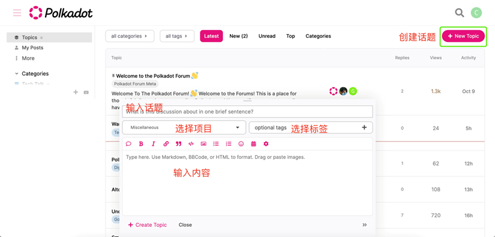The width and height of the screenshot is (495, 237).
Task: Sort topics by Activity column
Action: tap(469, 58)
